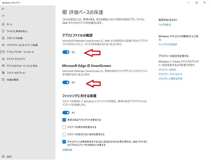Open the 詳細情報 link
This screenshot has width=211, height=160.
(x=67, y=150)
